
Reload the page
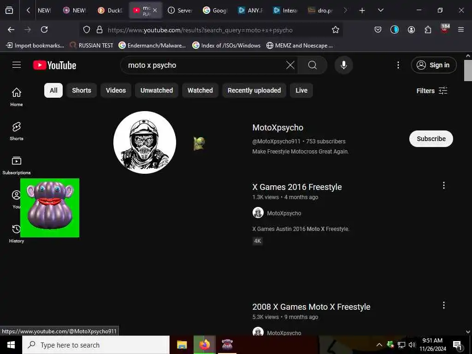pos(44,29)
